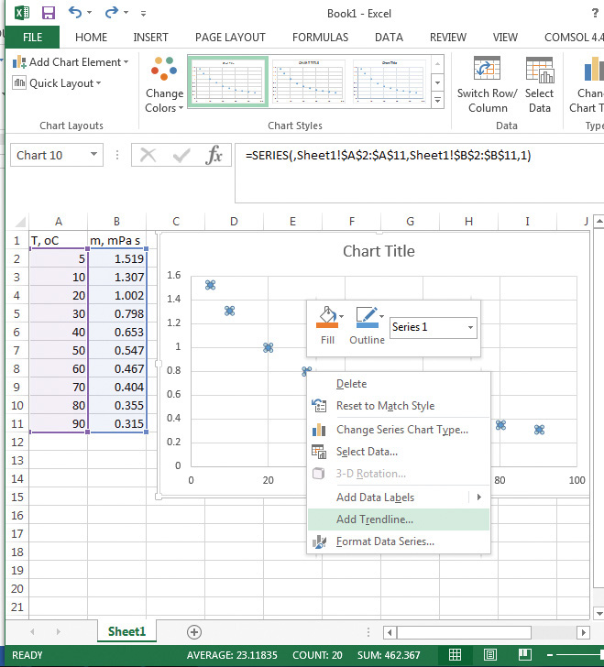Click the Outline pen icon
Screen dimensions: 604x667
tap(366, 318)
